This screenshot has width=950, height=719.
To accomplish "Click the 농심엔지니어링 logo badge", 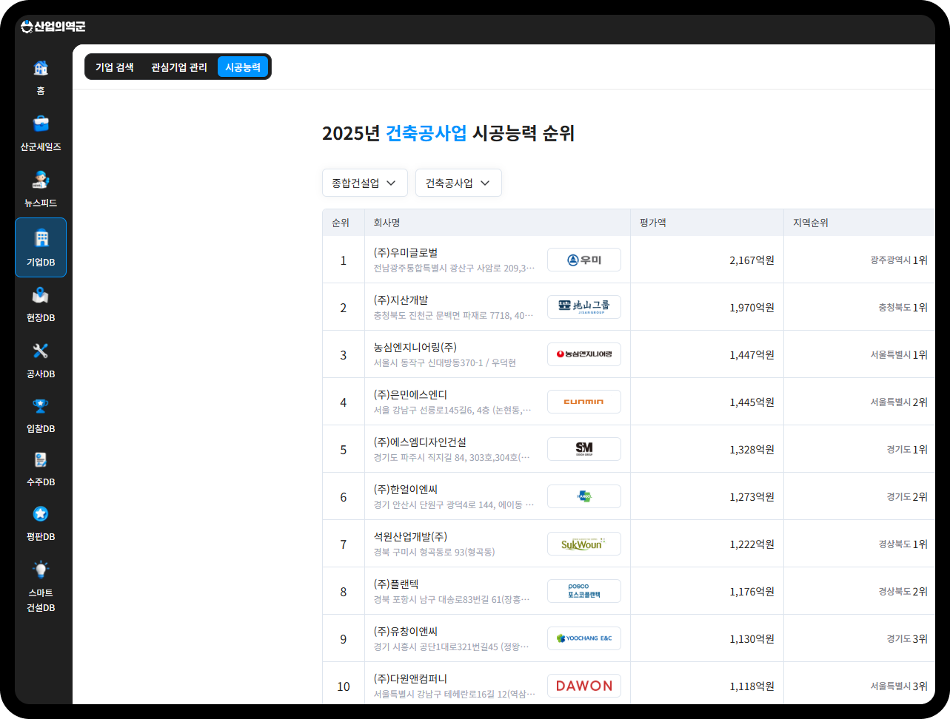I will click(584, 354).
